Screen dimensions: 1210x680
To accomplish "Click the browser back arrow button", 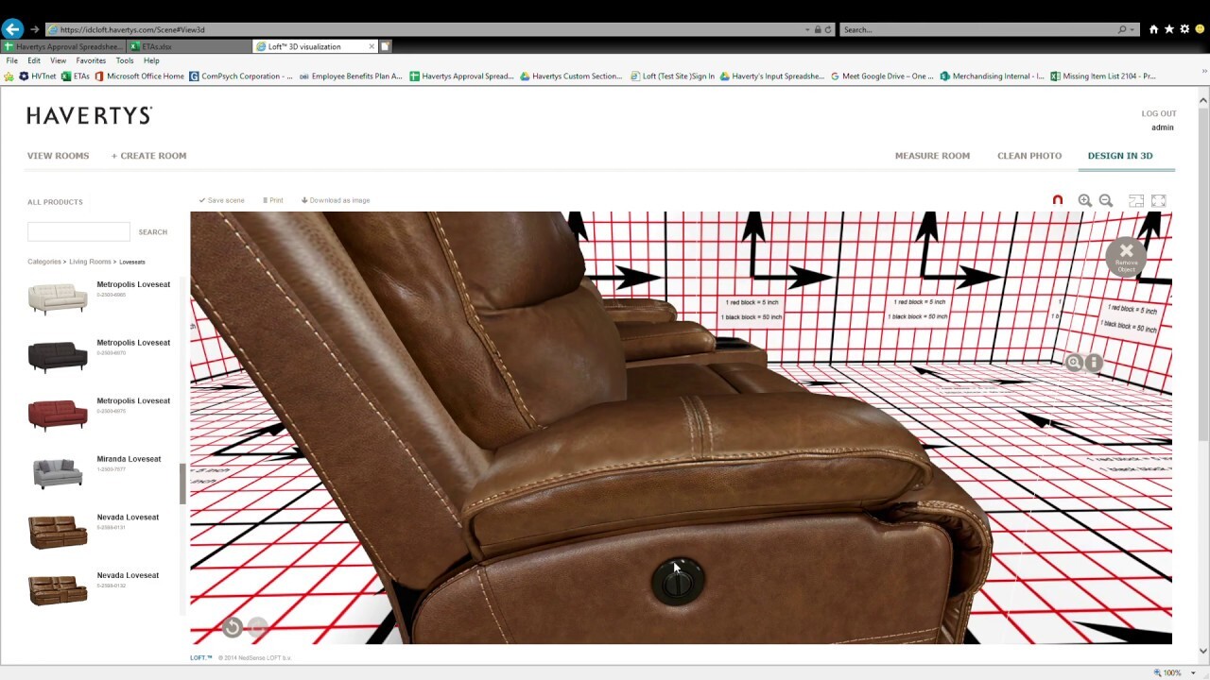I will click(x=12, y=29).
